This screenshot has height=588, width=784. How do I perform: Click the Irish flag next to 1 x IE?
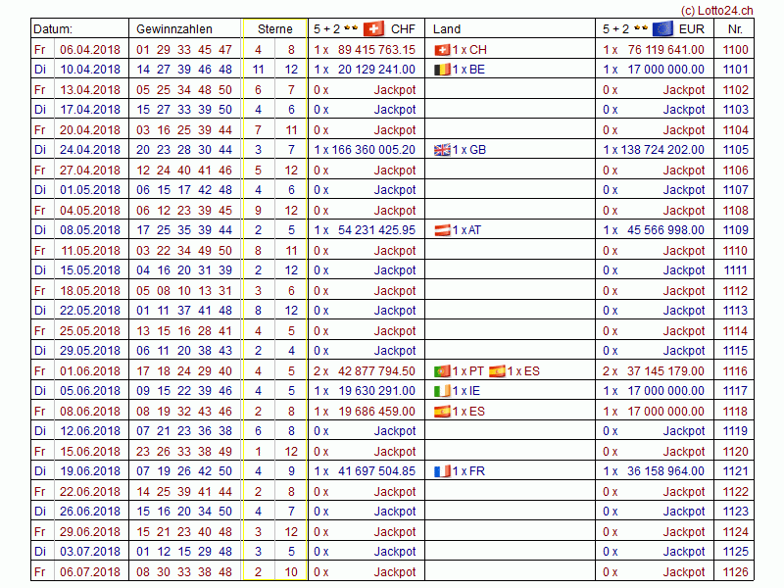[x=441, y=391]
